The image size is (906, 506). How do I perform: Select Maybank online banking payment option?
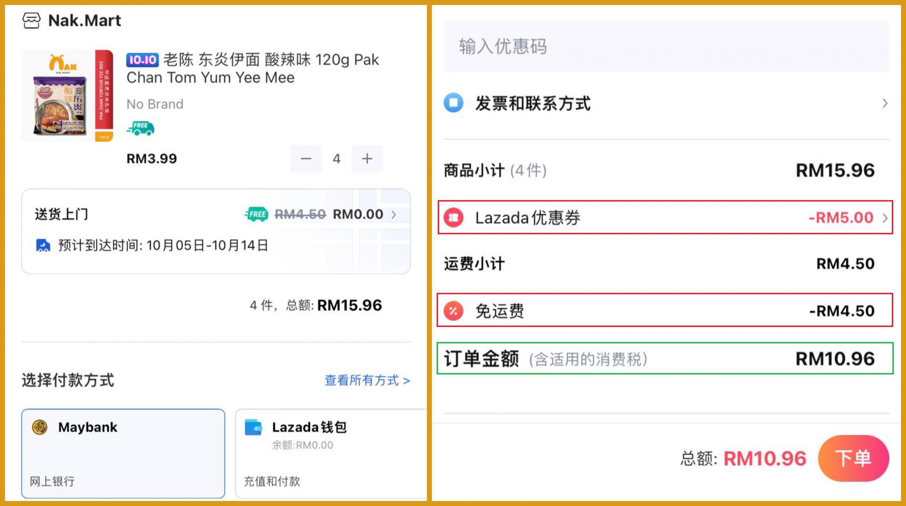pos(123,454)
